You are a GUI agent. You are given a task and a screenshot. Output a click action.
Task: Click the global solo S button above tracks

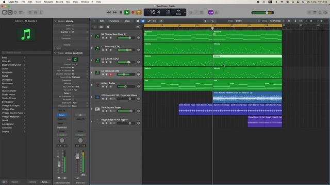pos(108,27)
